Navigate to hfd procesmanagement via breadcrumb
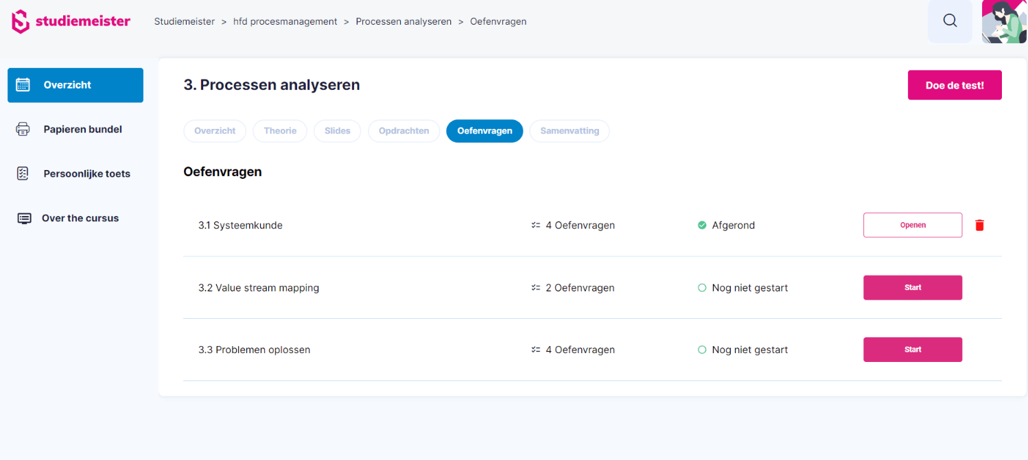Viewport: 1028px width, 460px height. click(x=285, y=21)
